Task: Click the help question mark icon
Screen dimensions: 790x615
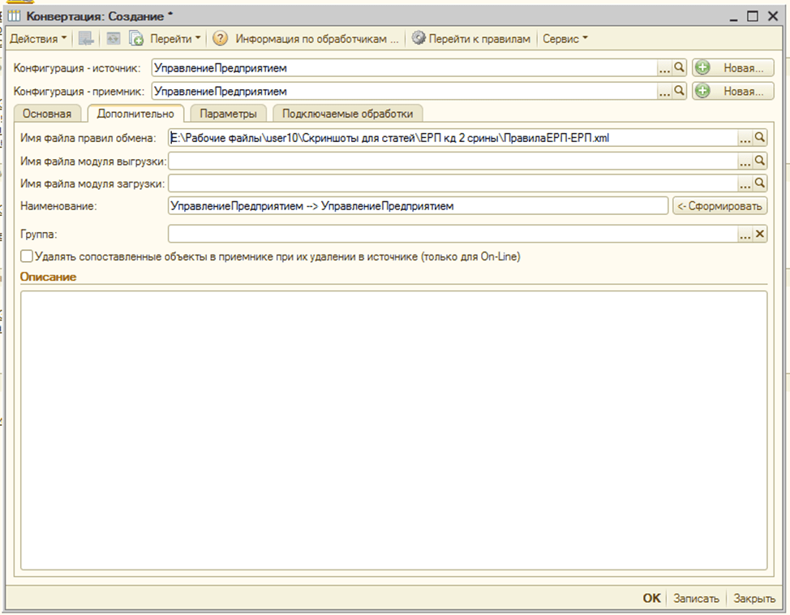Action: tap(220, 38)
